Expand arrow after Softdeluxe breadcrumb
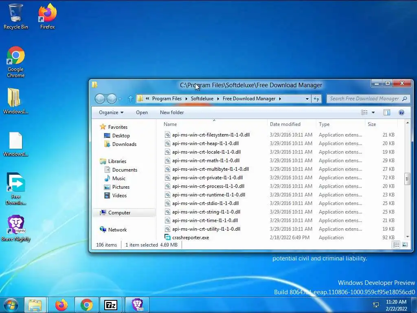This screenshot has height=313, width=417. tap(218, 99)
